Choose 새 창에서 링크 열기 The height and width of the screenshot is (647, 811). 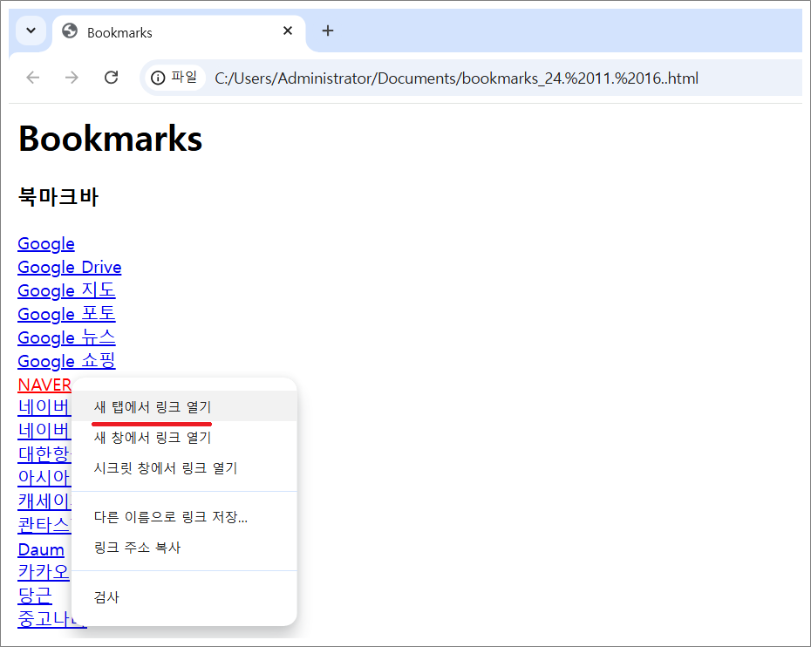[184, 438]
